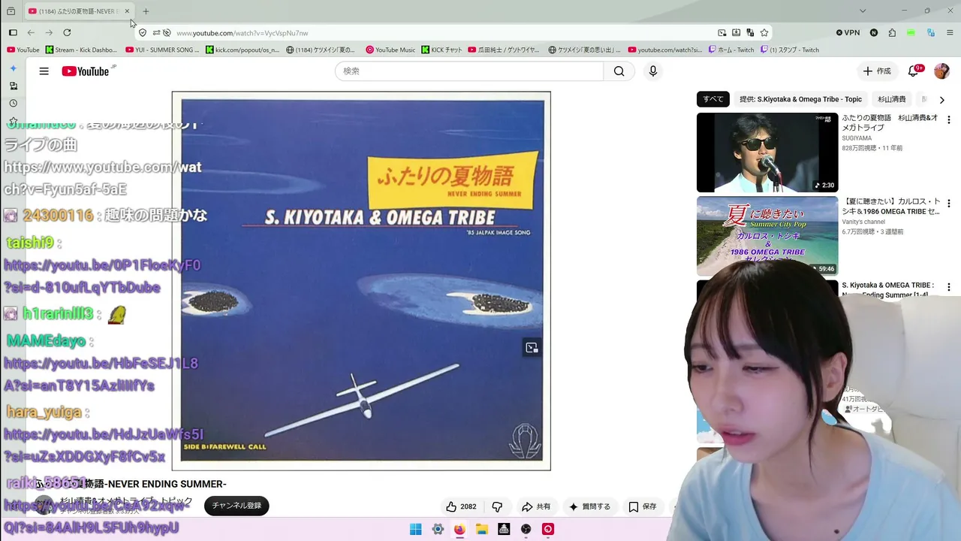Screen dimensions: 961x541
Task: Open the 夏に聴きたい mix video thumbnail
Action: coord(767,236)
